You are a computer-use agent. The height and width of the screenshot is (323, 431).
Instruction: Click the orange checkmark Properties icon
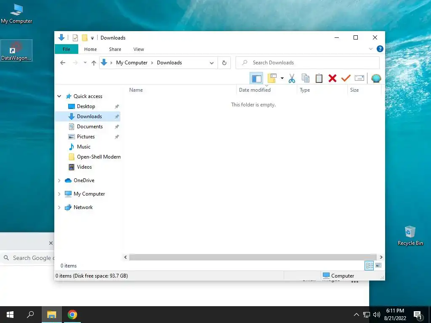pos(346,79)
